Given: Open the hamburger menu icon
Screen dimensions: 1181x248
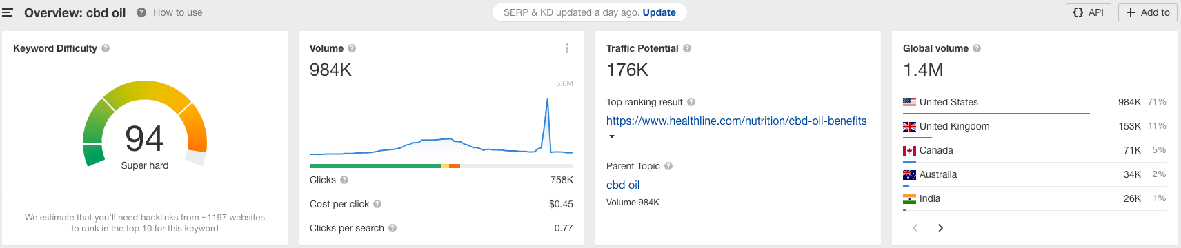Looking at the screenshot, I should click(8, 12).
